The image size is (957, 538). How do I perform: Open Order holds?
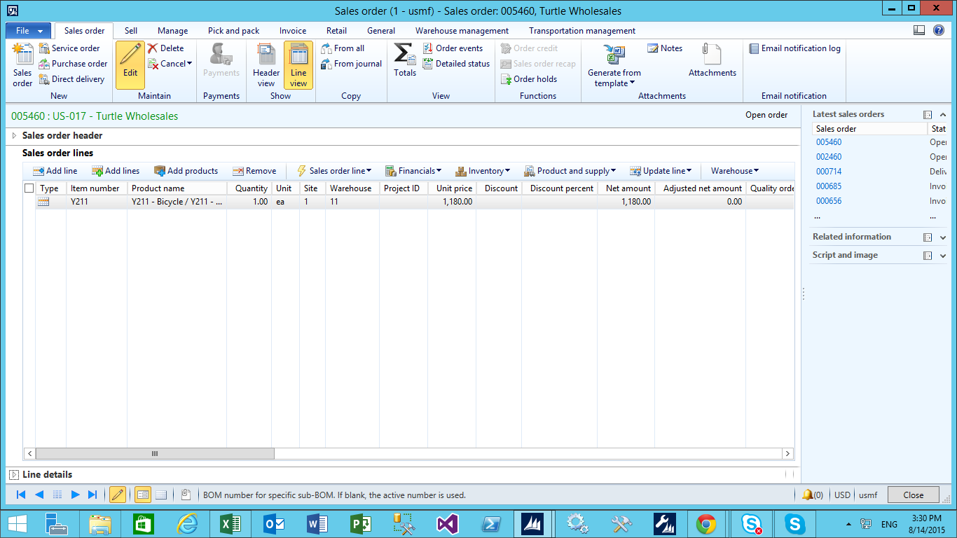pos(529,79)
